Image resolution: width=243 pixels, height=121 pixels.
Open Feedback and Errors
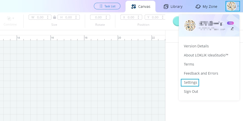click(x=201, y=73)
